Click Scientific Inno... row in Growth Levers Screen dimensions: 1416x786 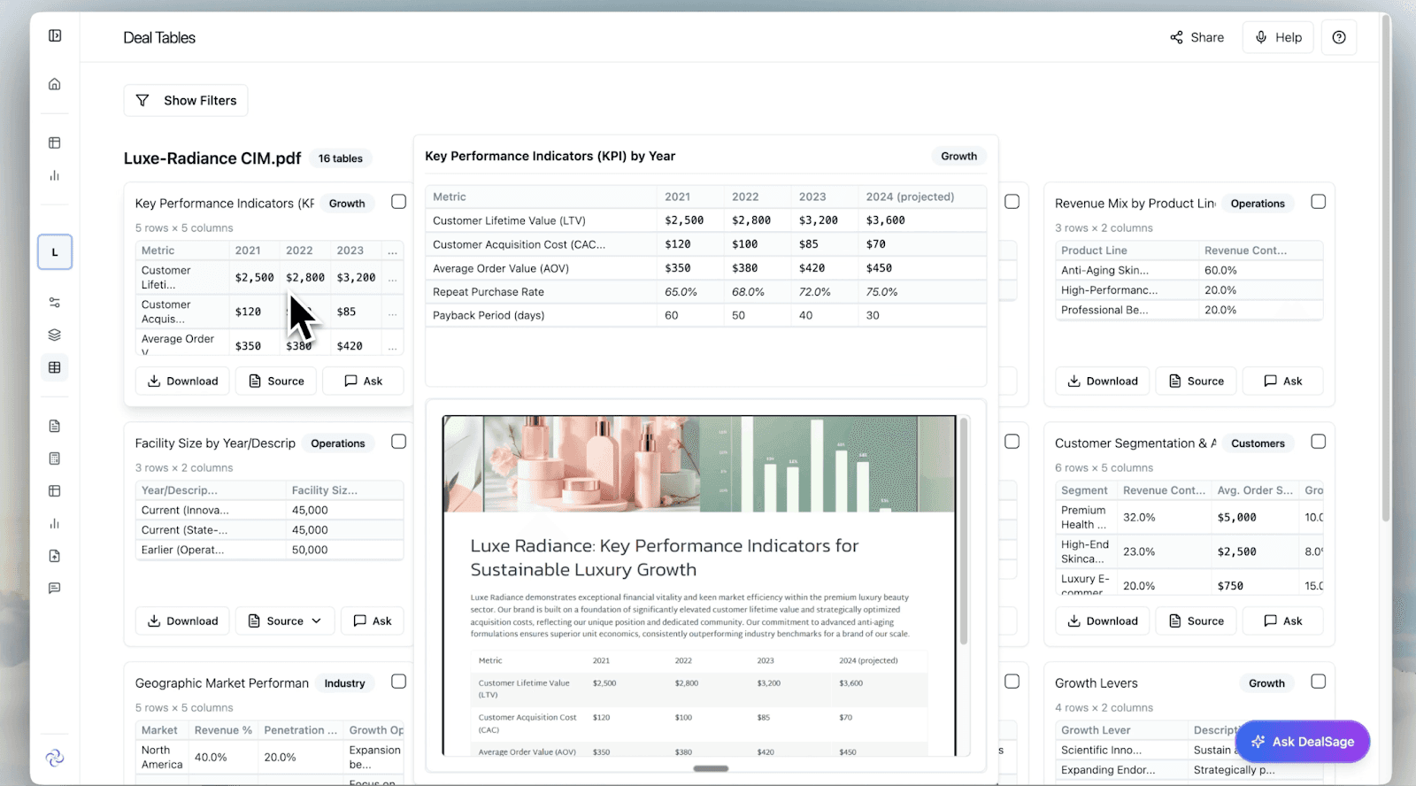click(1191, 750)
